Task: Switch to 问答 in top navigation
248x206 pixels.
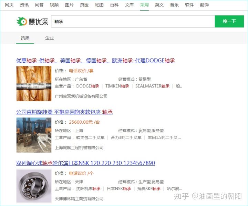Action: pyautogui.click(x=39, y=5)
